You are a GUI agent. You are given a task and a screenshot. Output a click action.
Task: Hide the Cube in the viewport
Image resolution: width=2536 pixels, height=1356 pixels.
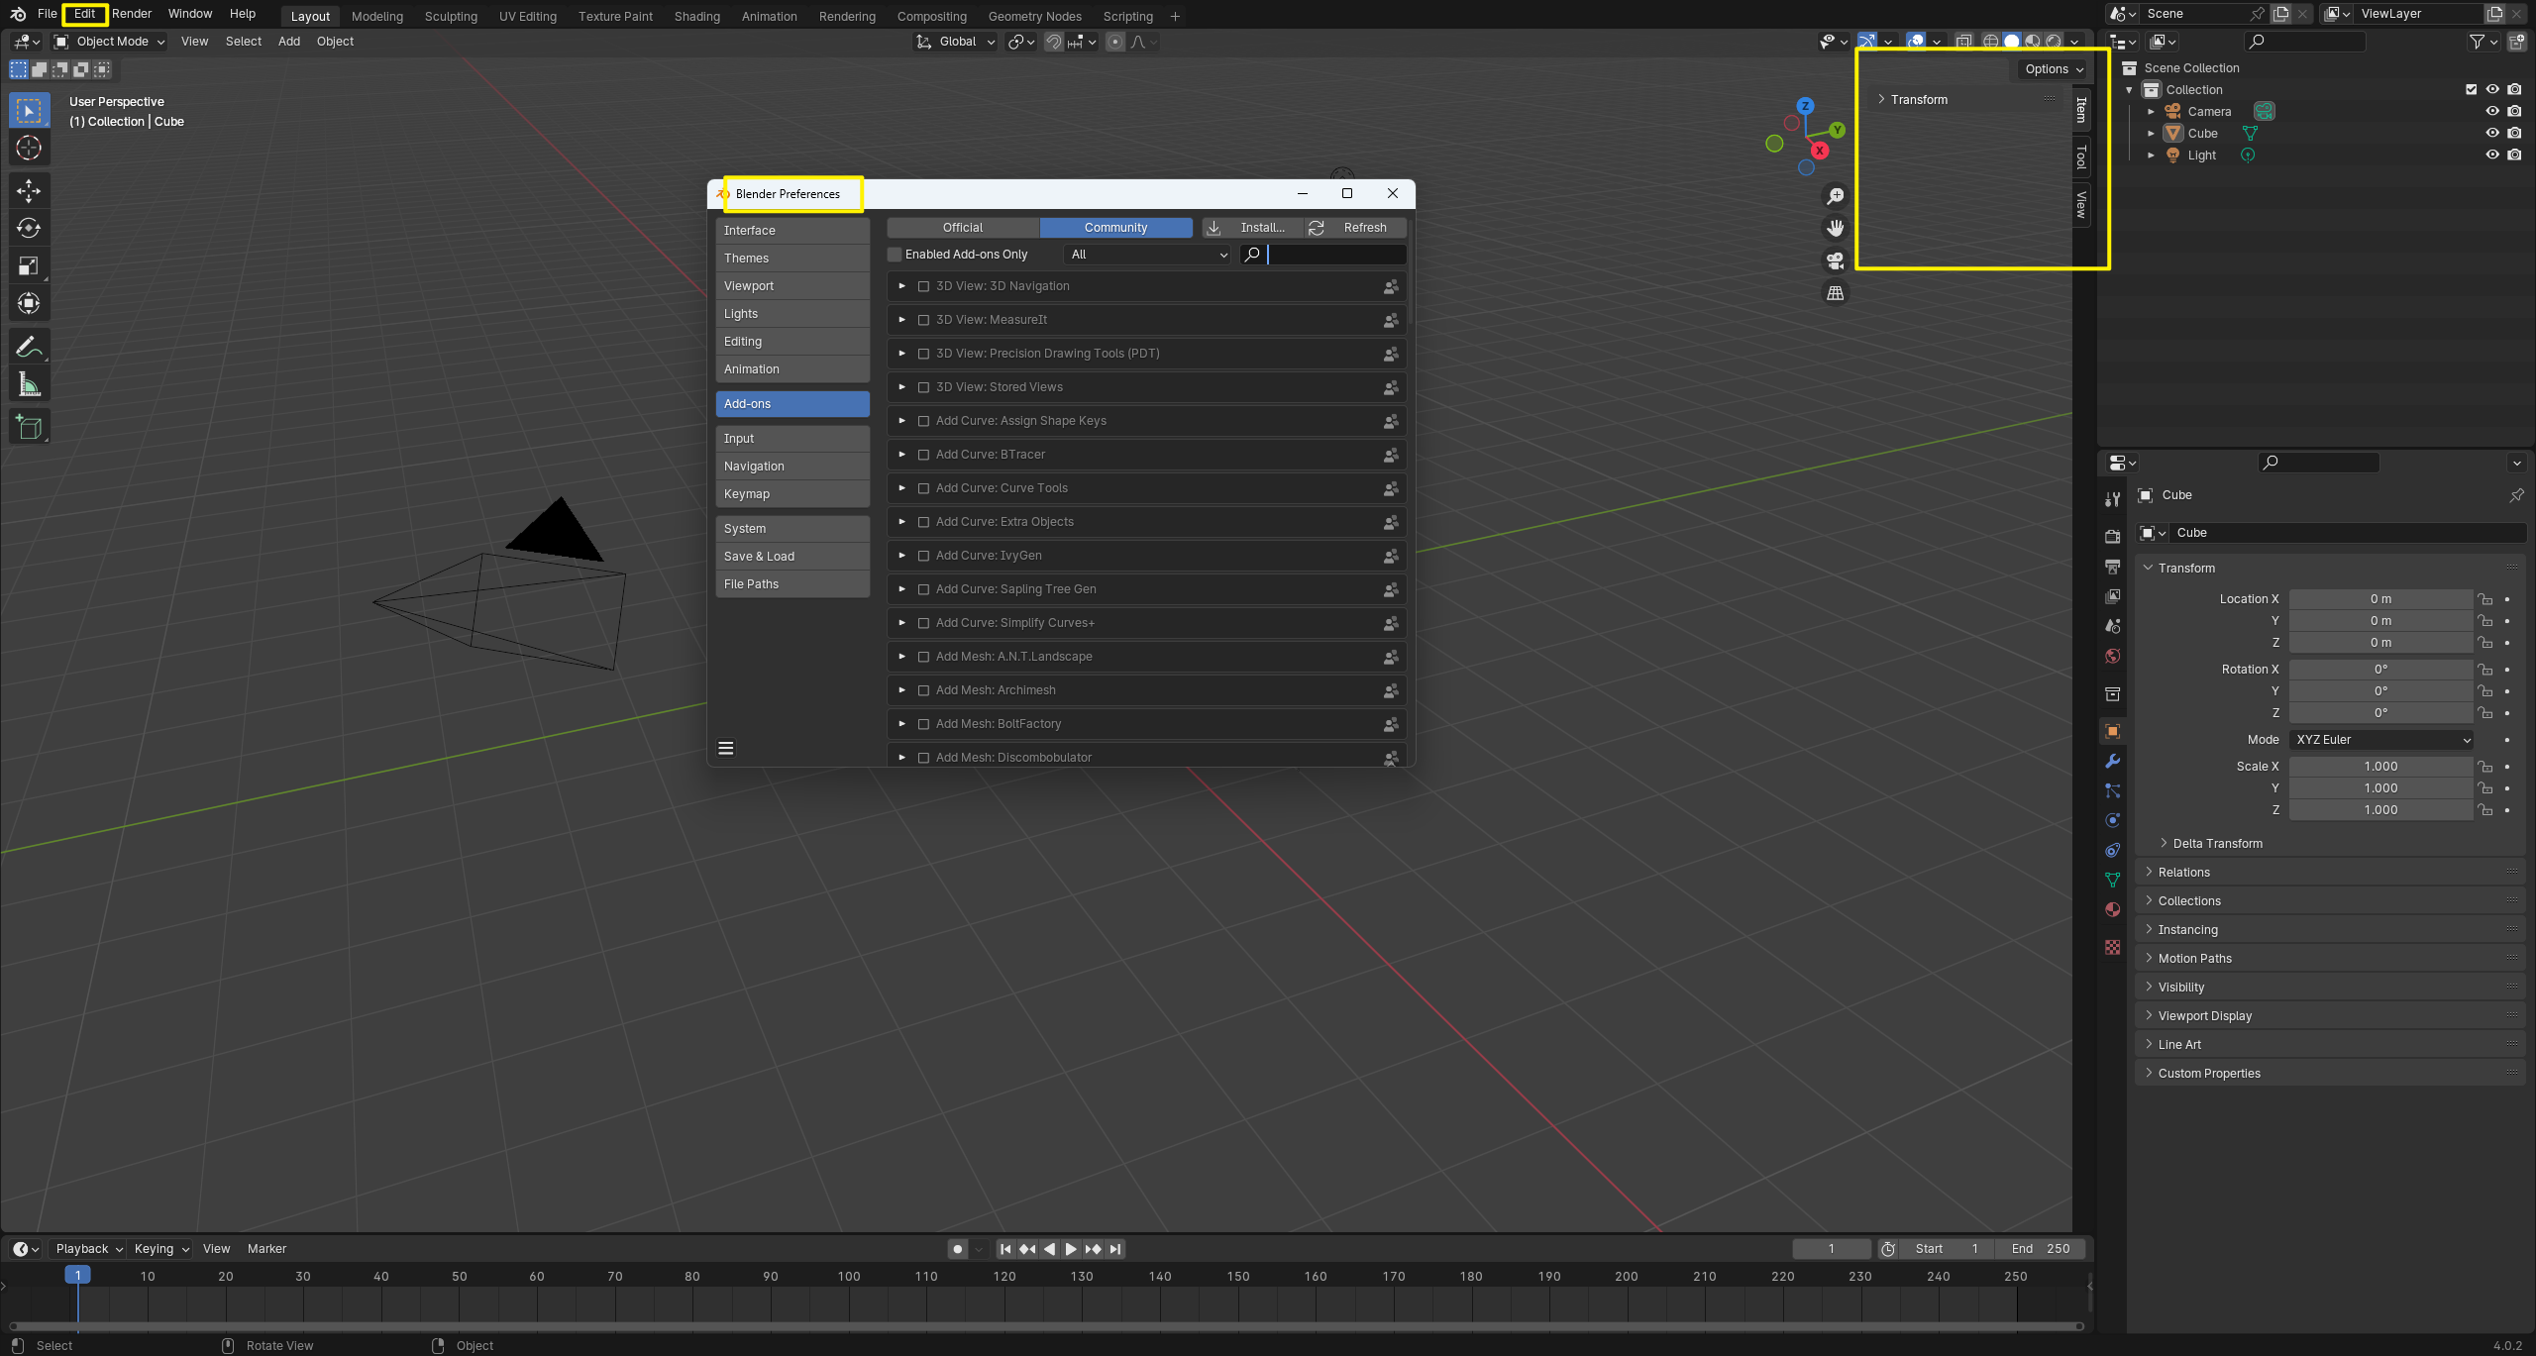pyautogui.click(x=2492, y=133)
